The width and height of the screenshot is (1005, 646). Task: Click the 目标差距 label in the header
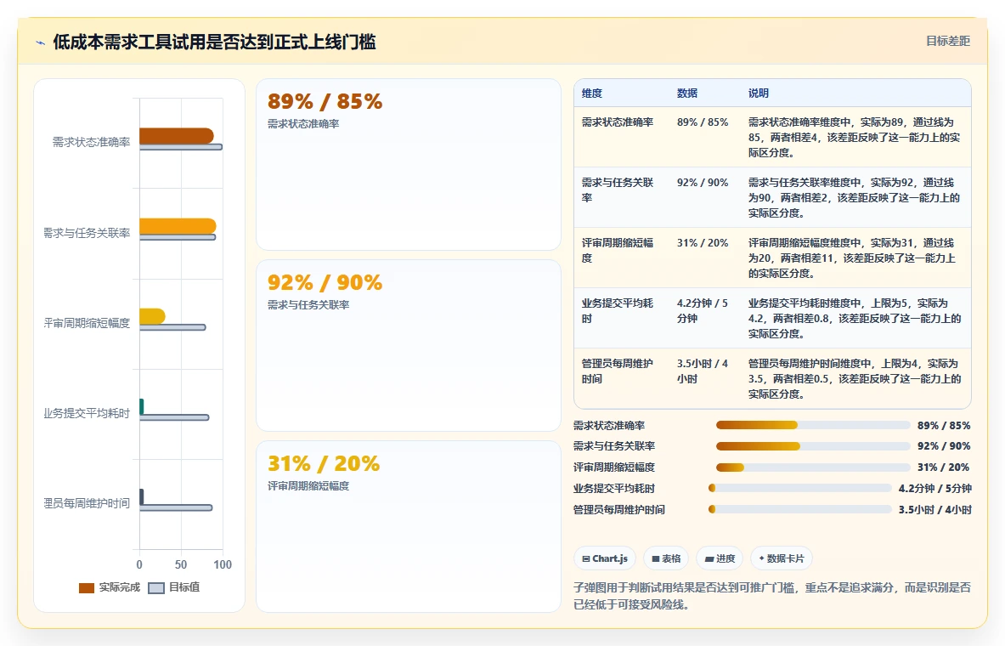pyautogui.click(x=948, y=41)
